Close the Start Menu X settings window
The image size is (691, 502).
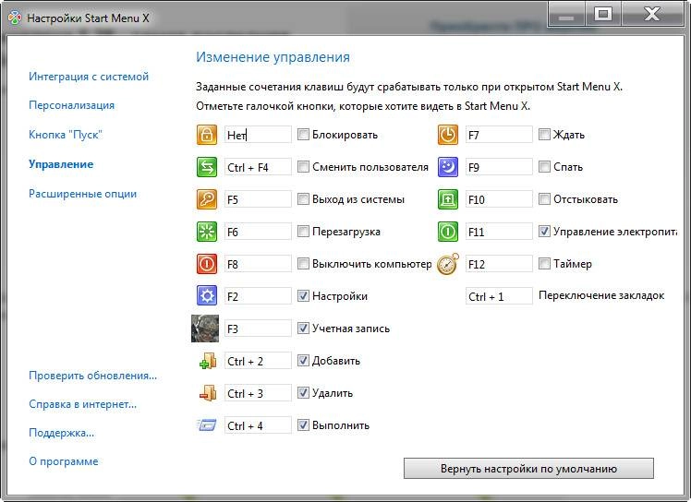(x=652, y=15)
